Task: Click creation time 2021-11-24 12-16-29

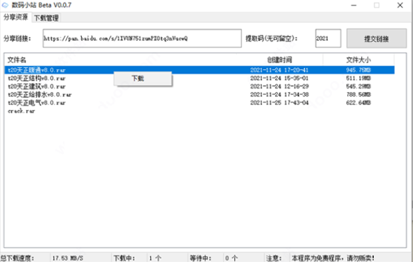Action: (279, 86)
